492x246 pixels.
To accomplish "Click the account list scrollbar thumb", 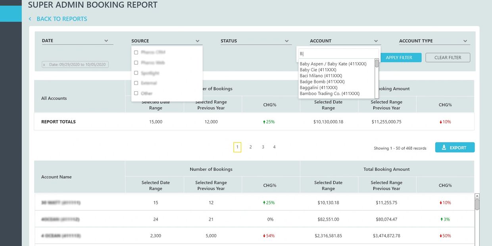I will click(x=377, y=64).
